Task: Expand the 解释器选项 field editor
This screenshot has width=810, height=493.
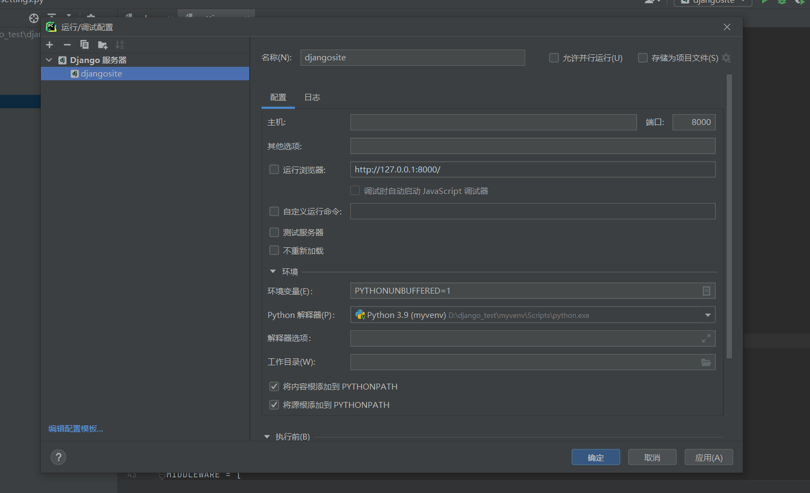Action: (x=706, y=338)
